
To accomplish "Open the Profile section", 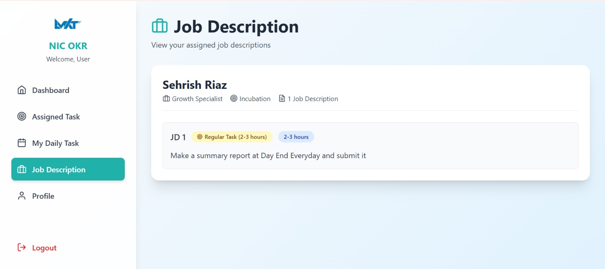I will point(43,196).
